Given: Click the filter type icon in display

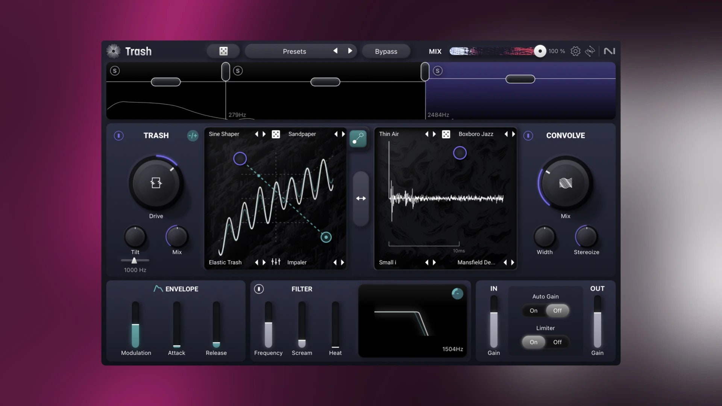Looking at the screenshot, I should (x=457, y=294).
